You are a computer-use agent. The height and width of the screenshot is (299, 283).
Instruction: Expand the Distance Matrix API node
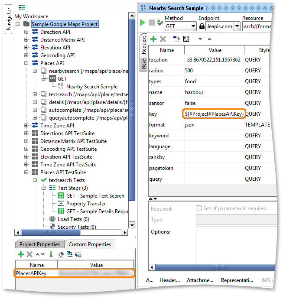coord(26,40)
